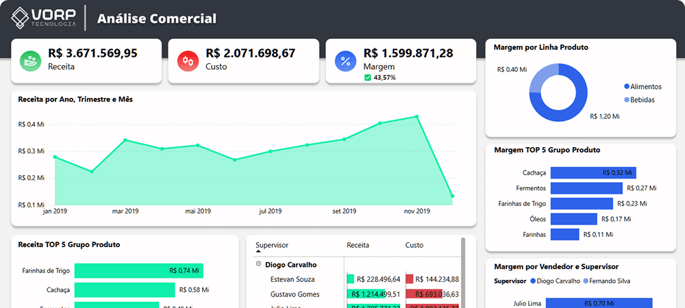Image resolution: width=685 pixels, height=308 pixels.
Task: Filter by Fernando Silva legend item
Action: tap(606, 281)
